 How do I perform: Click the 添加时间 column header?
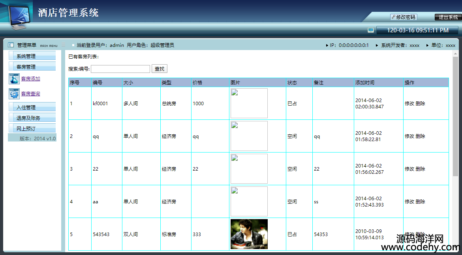[379, 83]
